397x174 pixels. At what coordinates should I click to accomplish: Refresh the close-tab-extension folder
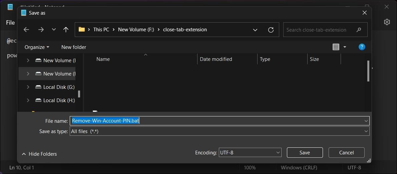(271, 30)
